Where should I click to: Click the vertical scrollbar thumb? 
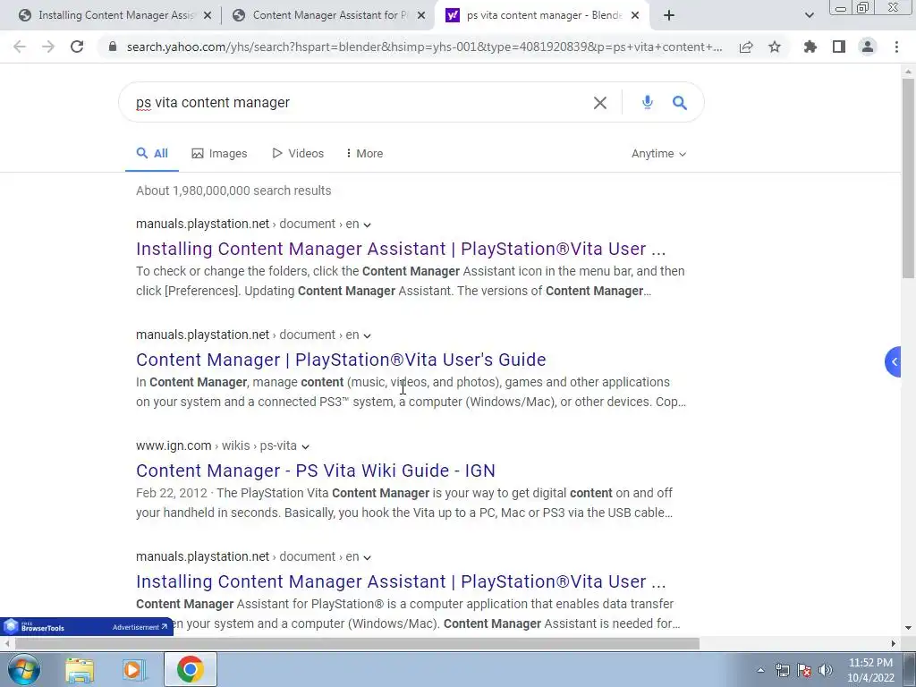click(908, 178)
